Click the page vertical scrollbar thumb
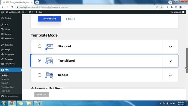 pyautogui.click(x=187, y=60)
